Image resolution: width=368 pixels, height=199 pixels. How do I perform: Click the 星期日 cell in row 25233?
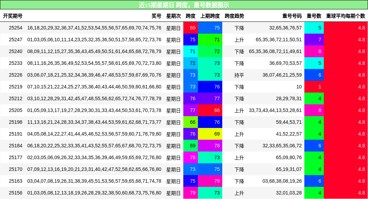tap(174, 63)
